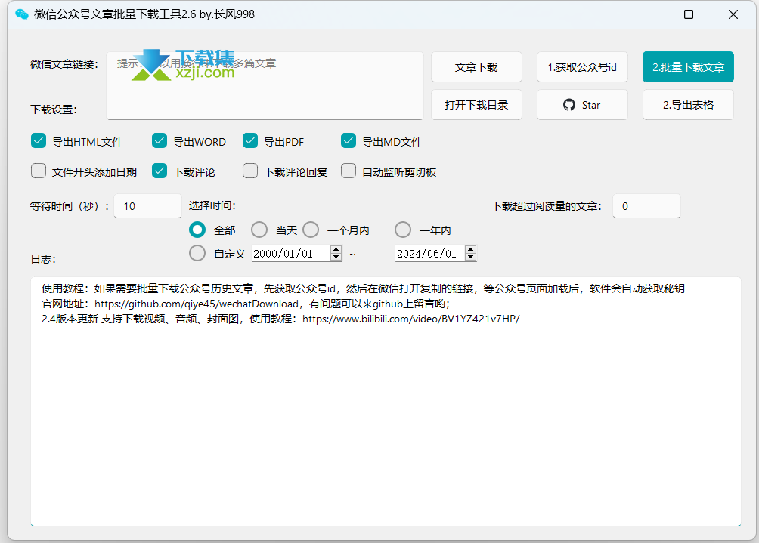The width and height of the screenshot is (759, 543).
Task: Maximize the application window
Action: [x=689, y=14]
